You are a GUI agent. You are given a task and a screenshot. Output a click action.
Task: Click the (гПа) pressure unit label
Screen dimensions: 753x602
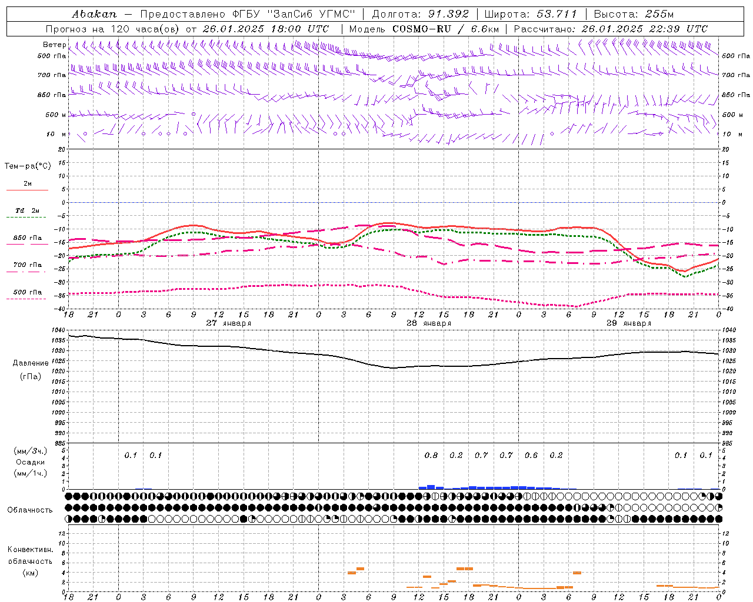[31, 376]
